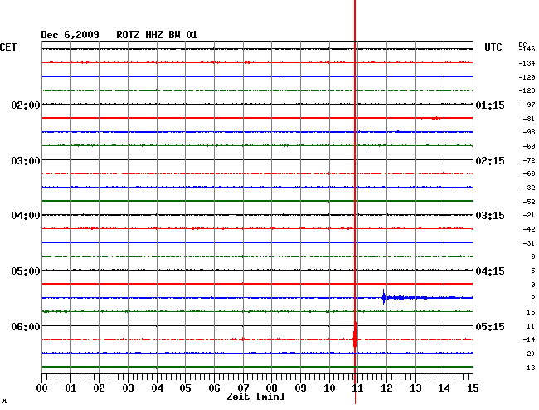
Task: Select the 02:00 CET row label
Action: point(26,105)
